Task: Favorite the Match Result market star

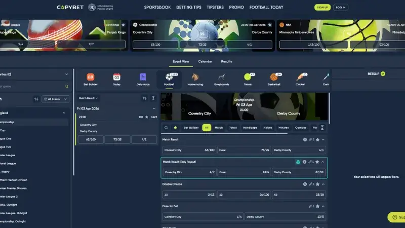Action: click(317, 139)
